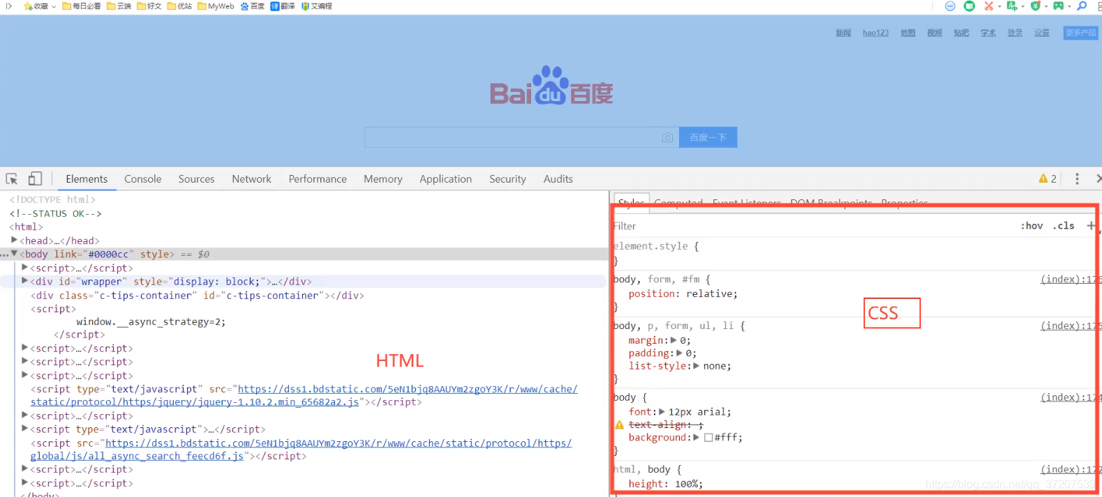This screenshot has width=1102, height=497.
Task: Open the MyWeb bookmark folder
Action: click(x=216, y=6)
